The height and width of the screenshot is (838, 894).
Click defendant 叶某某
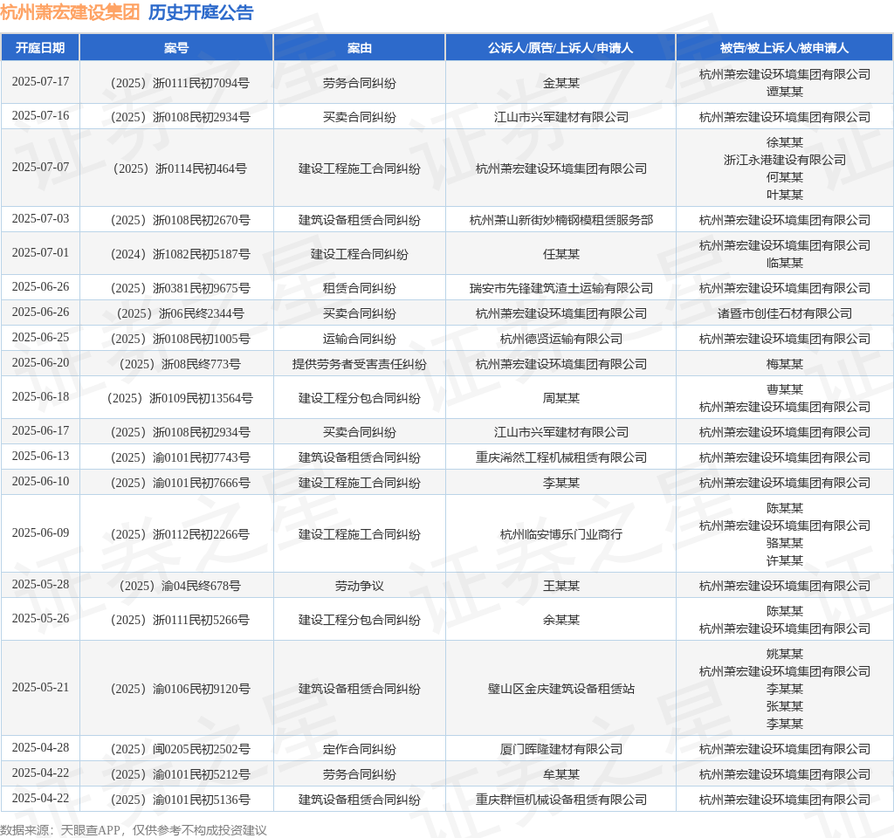click(785, 195)
